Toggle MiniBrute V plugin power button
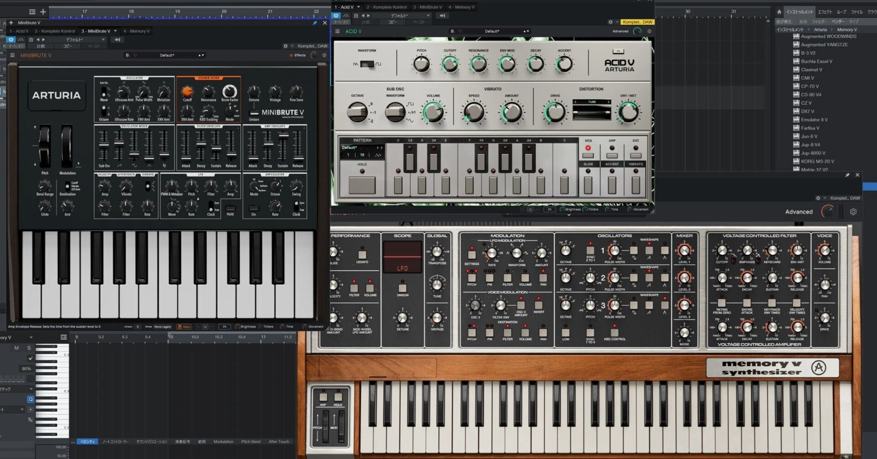This screenshot has height=459, width=877. click(x=11, y=40)
